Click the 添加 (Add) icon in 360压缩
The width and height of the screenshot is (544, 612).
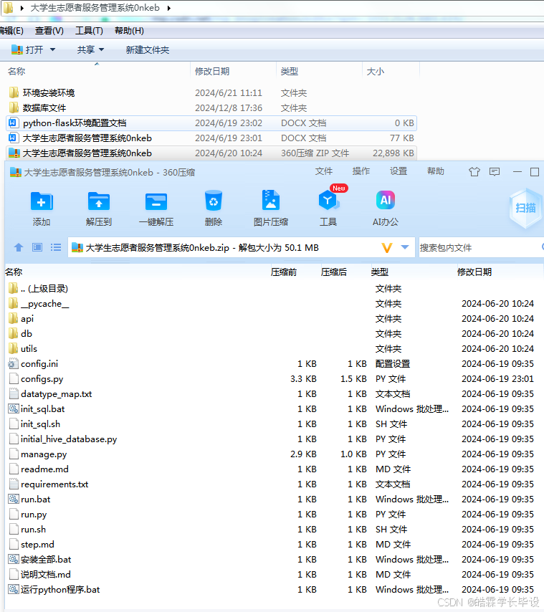(42, 202)
